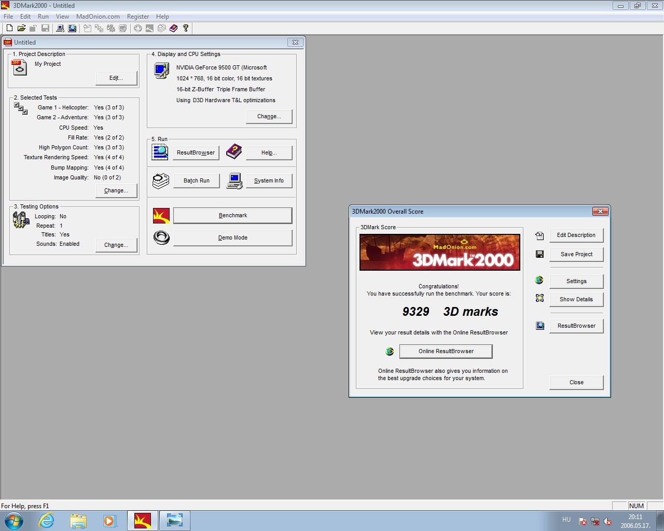Click the grayed-out Batch Run stack icon in the toolbar
This screenshot has width=664, height=531.
[162, 28]
